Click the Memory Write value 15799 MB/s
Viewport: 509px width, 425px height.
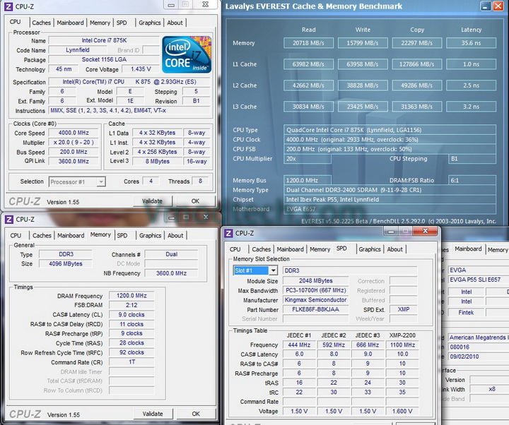coord(363,43)
